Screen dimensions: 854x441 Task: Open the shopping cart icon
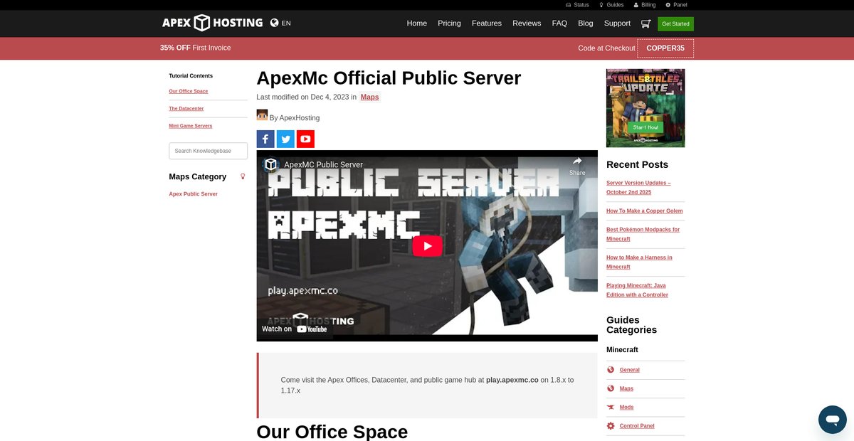(x=645, y=23)
